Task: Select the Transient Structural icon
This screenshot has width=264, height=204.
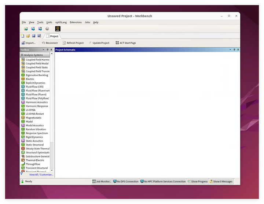Action: point(23,168)
